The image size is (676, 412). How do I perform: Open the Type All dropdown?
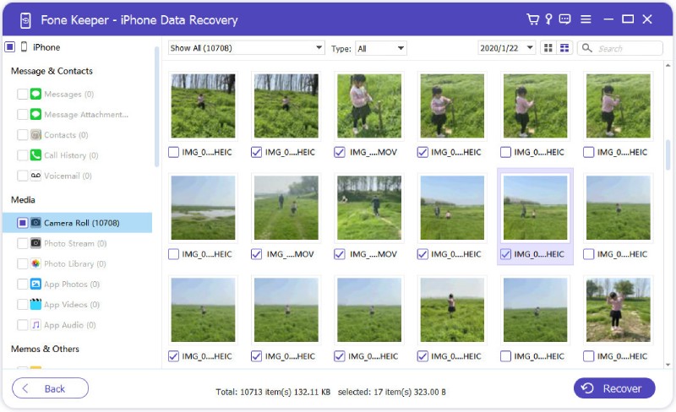pos(381,48)
